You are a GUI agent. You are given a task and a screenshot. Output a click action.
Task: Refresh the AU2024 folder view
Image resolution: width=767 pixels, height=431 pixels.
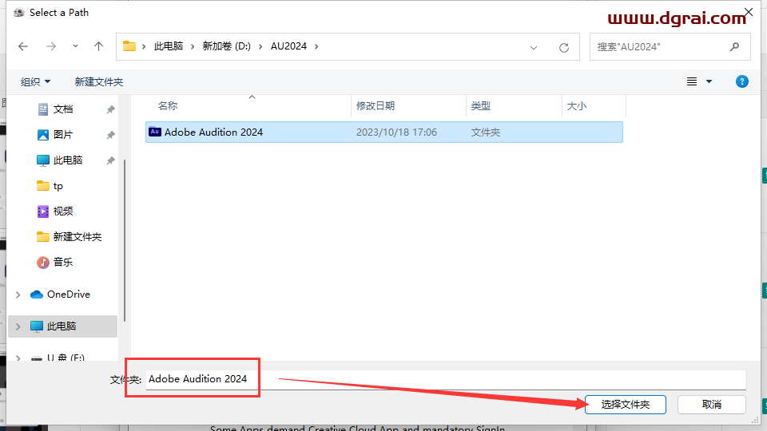pyautogui.click(x=564, y=47)
